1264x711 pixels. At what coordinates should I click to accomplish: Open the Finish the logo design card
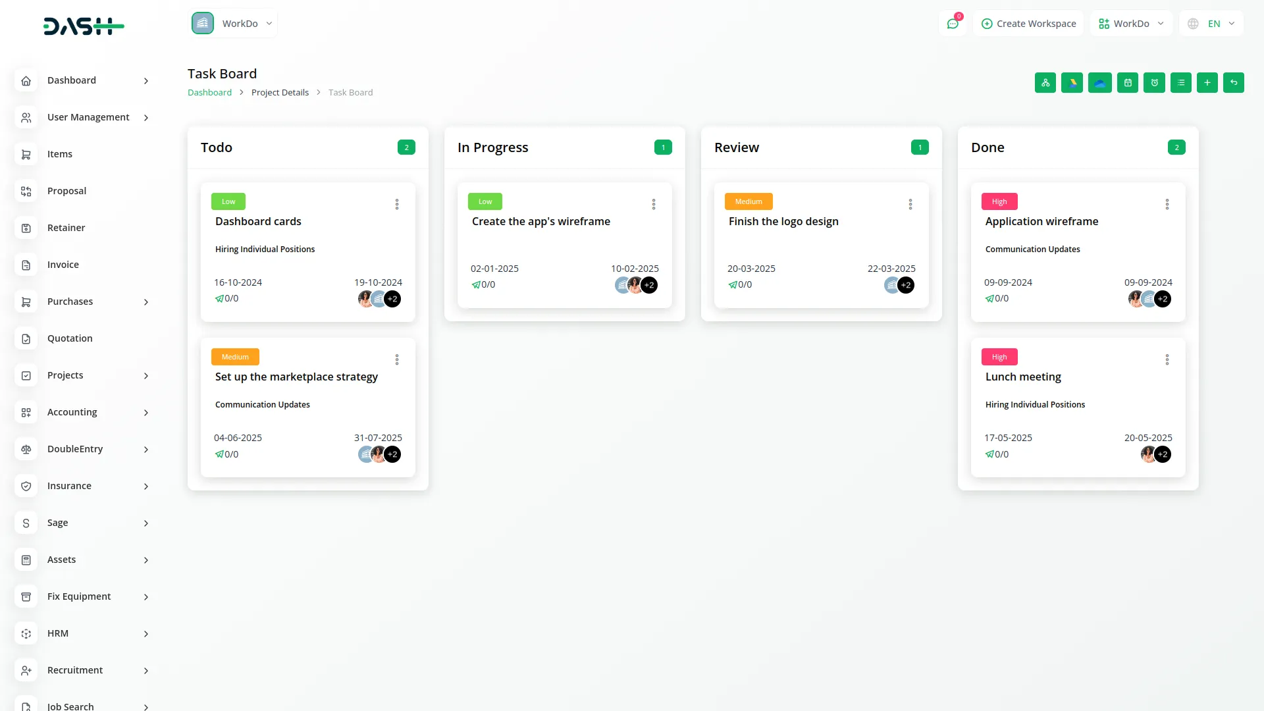(783, 222)
